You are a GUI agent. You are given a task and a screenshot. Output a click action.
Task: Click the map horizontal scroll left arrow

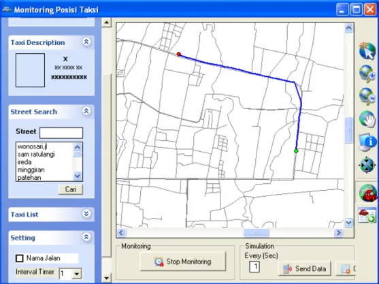pyautogui.click(x=121, y=233)
